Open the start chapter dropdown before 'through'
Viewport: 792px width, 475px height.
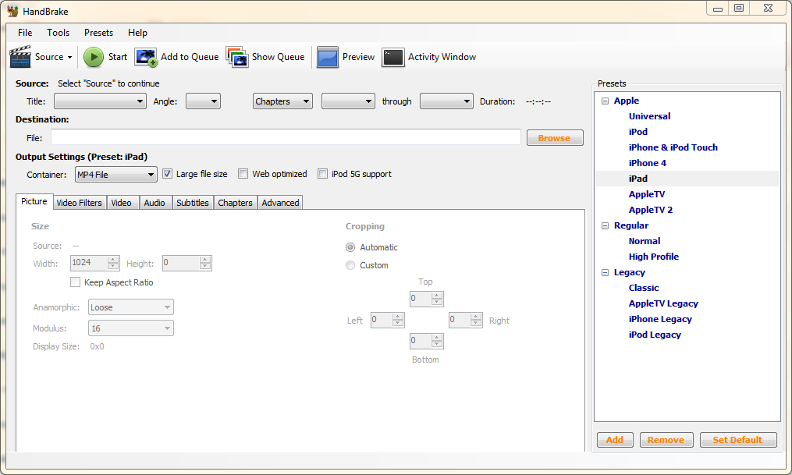coord(348,101)
